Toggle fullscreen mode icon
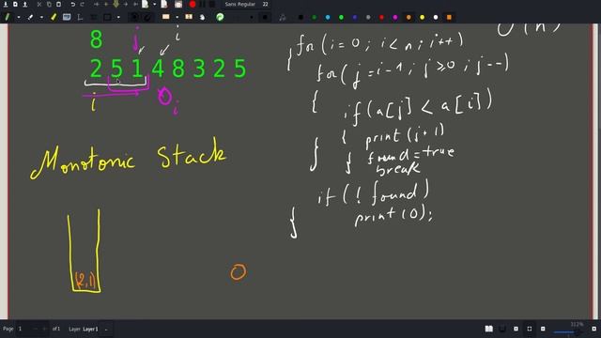 pyautogui.click(x=530, y=329)
